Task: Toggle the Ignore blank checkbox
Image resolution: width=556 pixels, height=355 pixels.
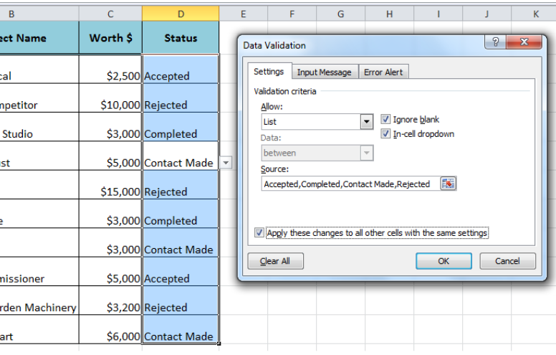Action: [x=385, y=119]
